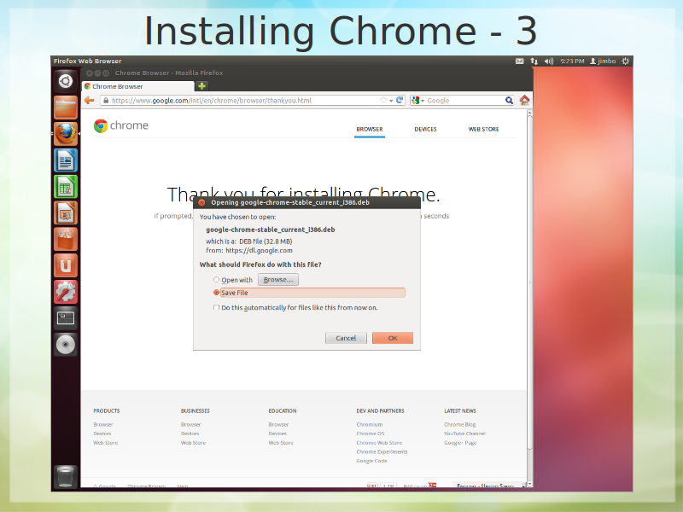Open the clock menu showing the time

coord(572,61)
